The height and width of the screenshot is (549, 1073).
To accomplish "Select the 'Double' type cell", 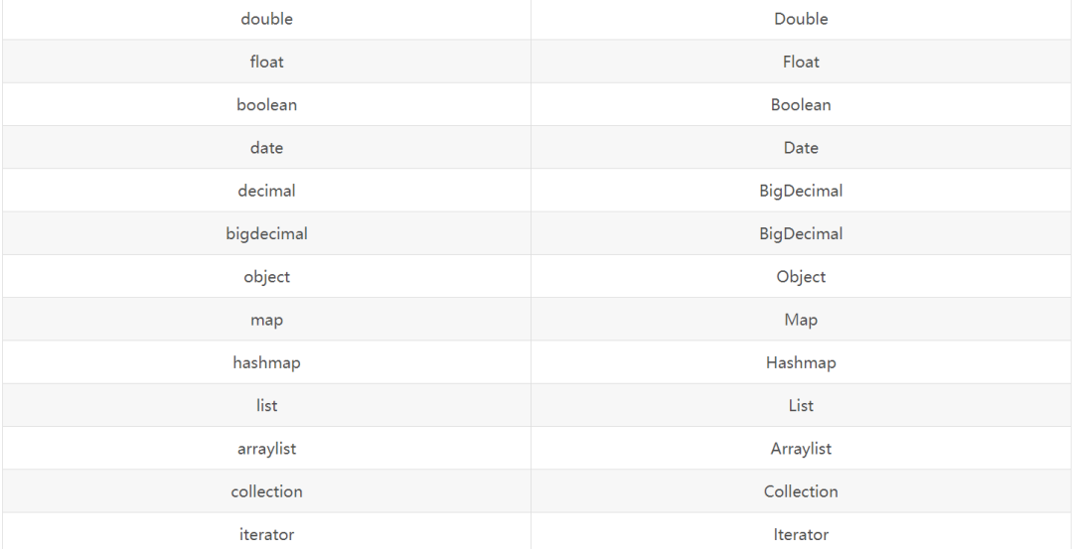I will tap(801, 19).
